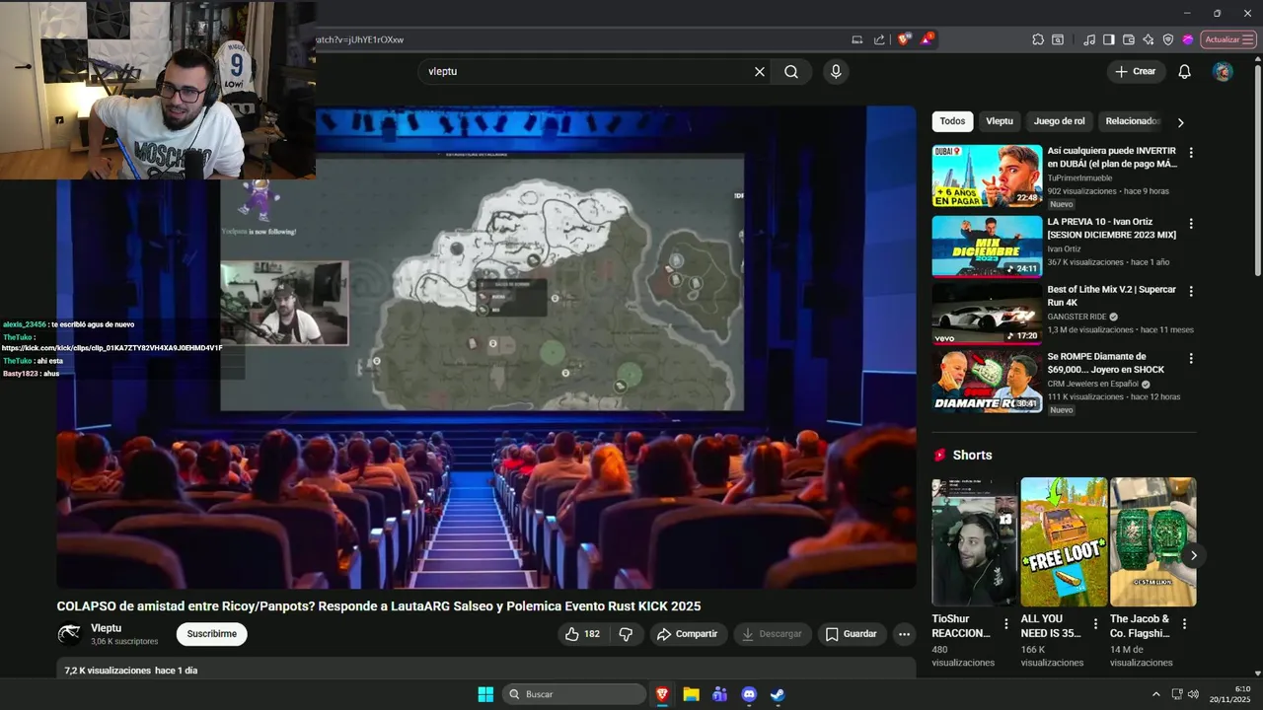The width and height of the screenshot is (1263, 710).
Task: Click the Brave VPN shield icon
Action: (1168, 39)
